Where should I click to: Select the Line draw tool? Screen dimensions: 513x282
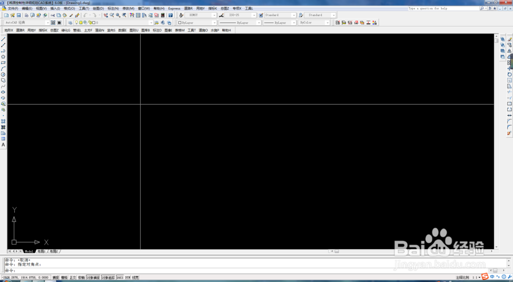(x=3, y=39)
